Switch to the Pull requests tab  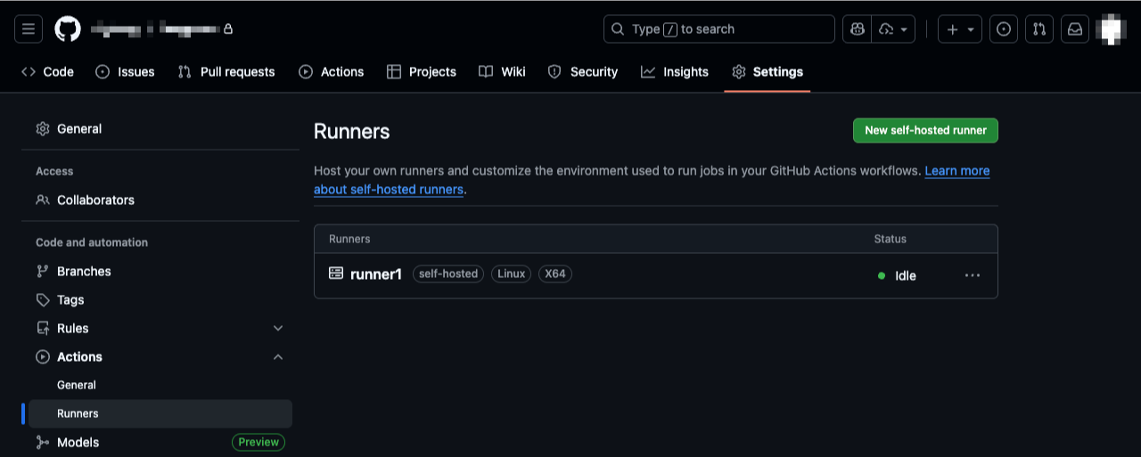226,72
